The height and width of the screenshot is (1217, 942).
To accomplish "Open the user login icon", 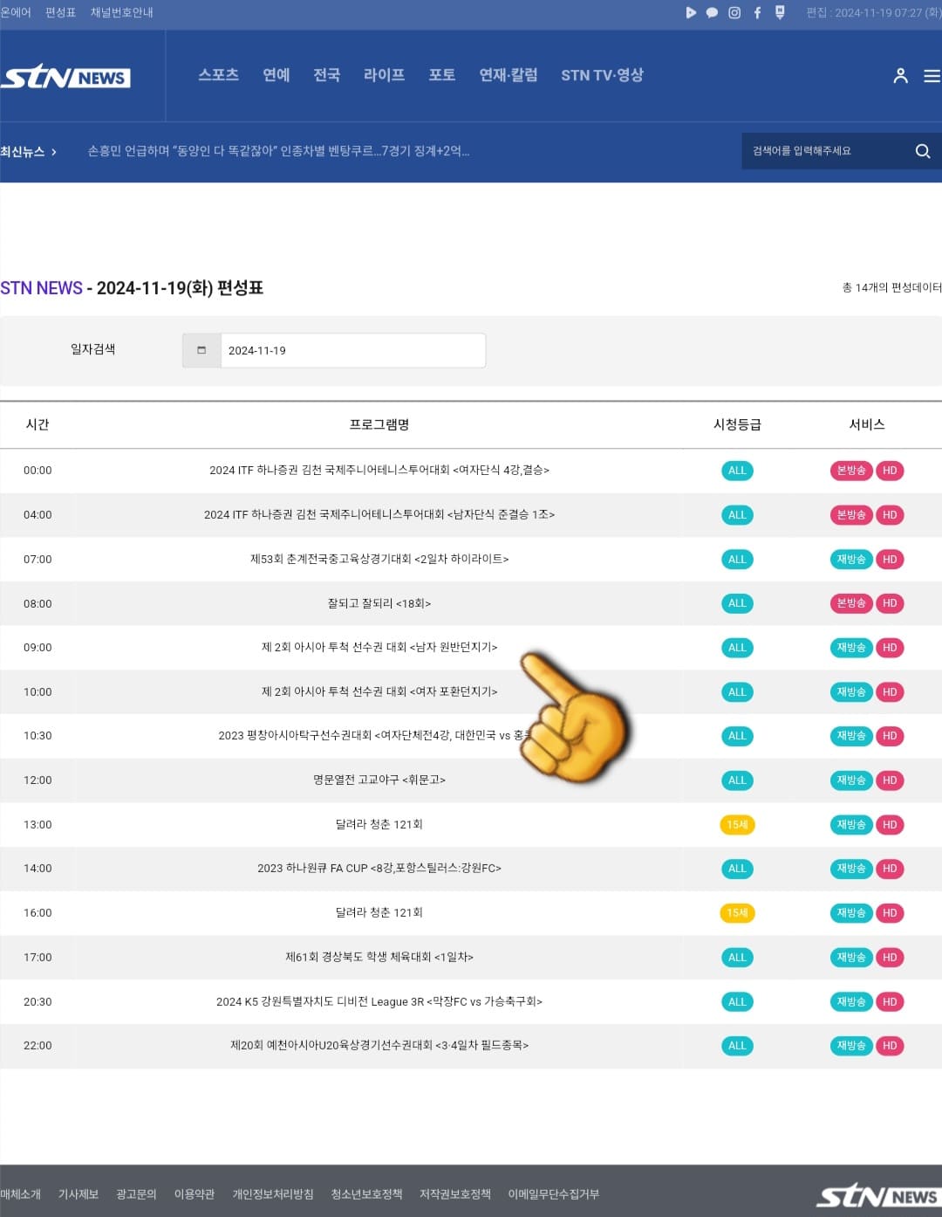I will 900,75.
